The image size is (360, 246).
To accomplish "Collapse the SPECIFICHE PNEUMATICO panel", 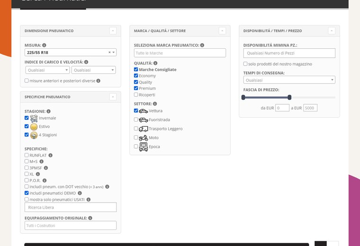I will (113, 97).
